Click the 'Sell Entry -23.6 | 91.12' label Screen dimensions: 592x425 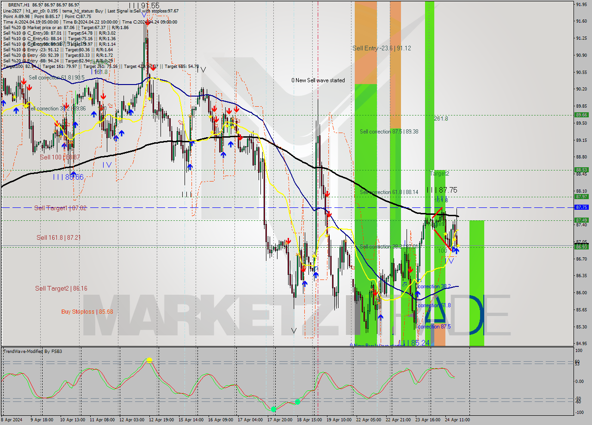click(x=382, y=48)
